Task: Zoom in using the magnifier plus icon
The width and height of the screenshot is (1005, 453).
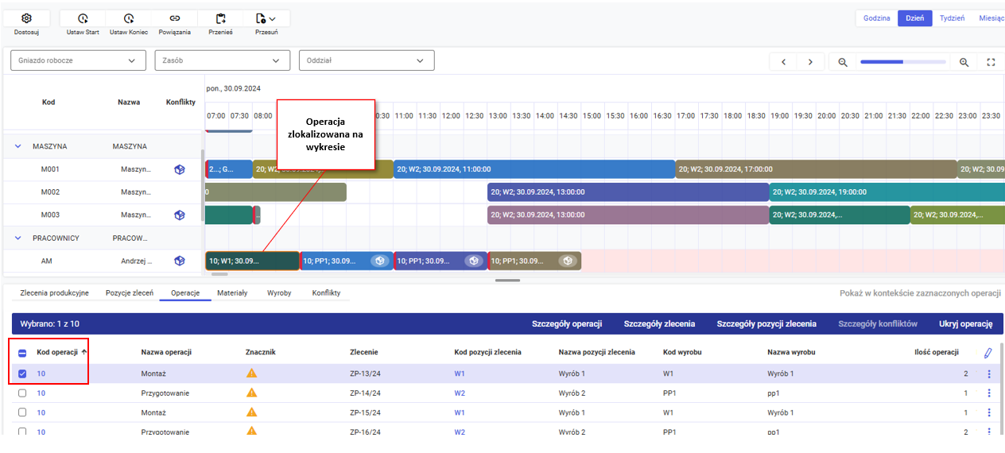Action: pos(964,62)
